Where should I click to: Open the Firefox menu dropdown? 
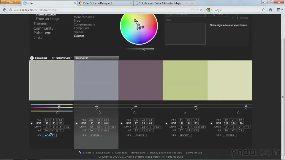11,2
